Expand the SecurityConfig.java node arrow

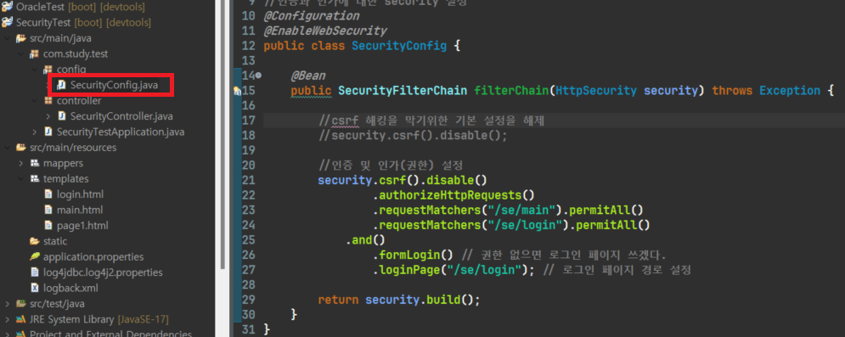(48, 85)
